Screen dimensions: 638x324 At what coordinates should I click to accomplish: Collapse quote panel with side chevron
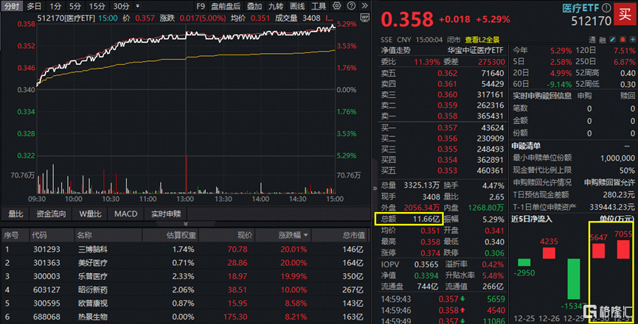375,188
